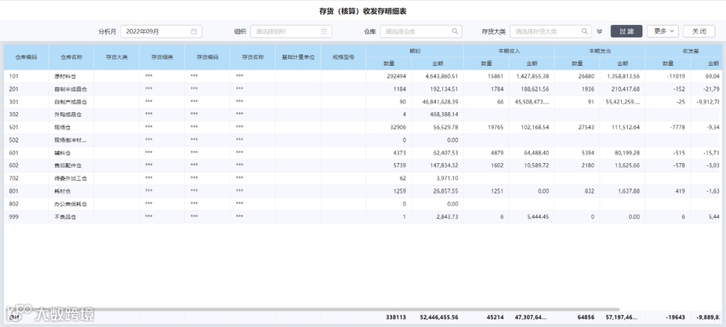
Task: Click the 关闭 button
Action: (699, 32)
